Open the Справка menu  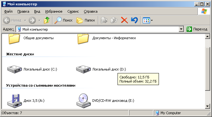coord(91,11)
